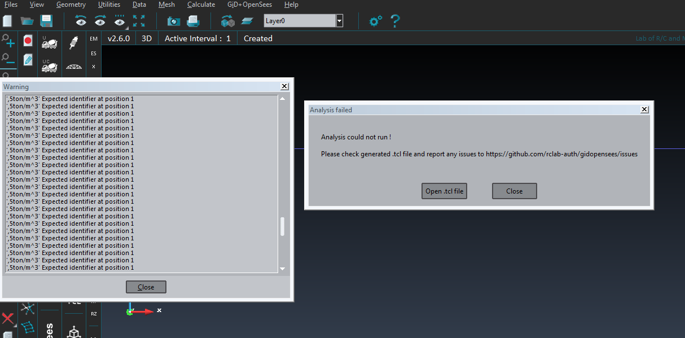
Task: Click the spring element tool icon
Action: [x=73, y=42]
